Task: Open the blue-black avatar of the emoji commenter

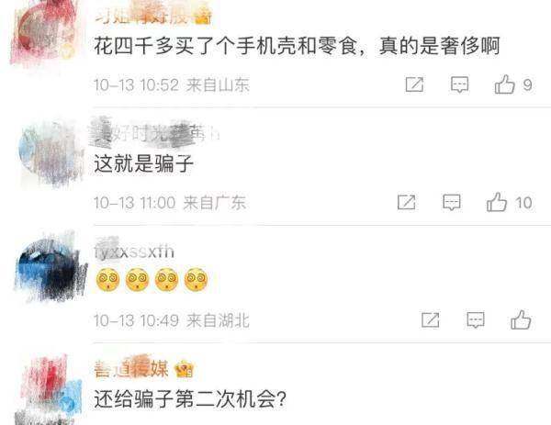Action: (51, 269)
